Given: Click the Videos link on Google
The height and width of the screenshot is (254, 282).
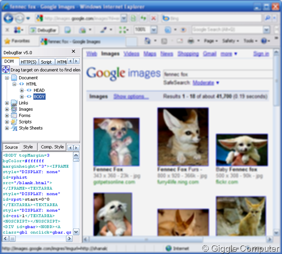Looking at the screenshot, I should (131, 54).
